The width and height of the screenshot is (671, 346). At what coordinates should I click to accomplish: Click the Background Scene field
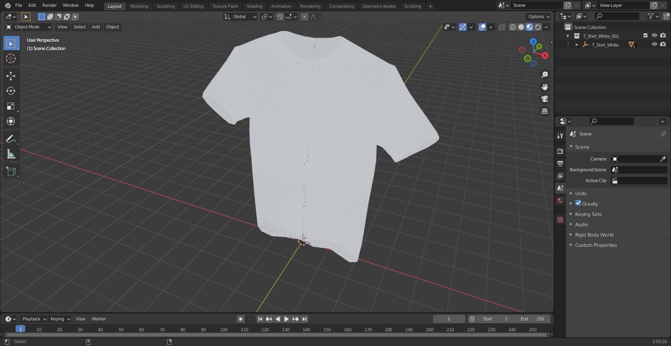tap(639, 170)
